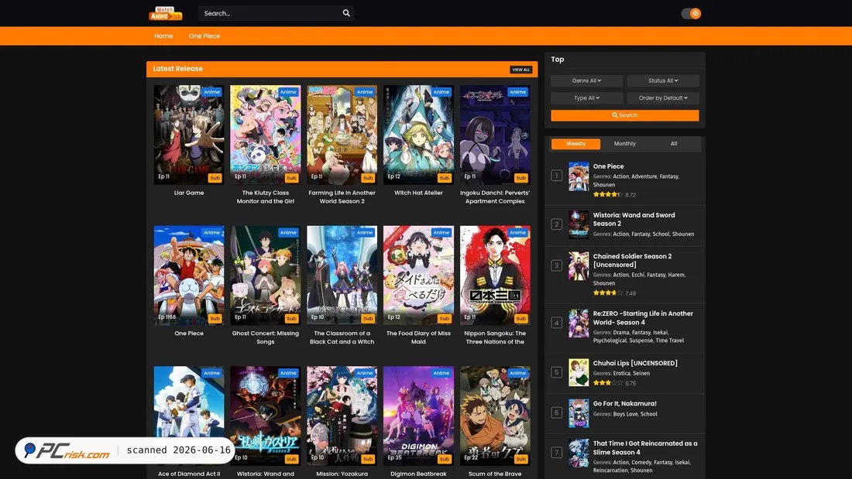Open Digimon Beatbreak poster

pyautogui.click(x=418, y=416)
